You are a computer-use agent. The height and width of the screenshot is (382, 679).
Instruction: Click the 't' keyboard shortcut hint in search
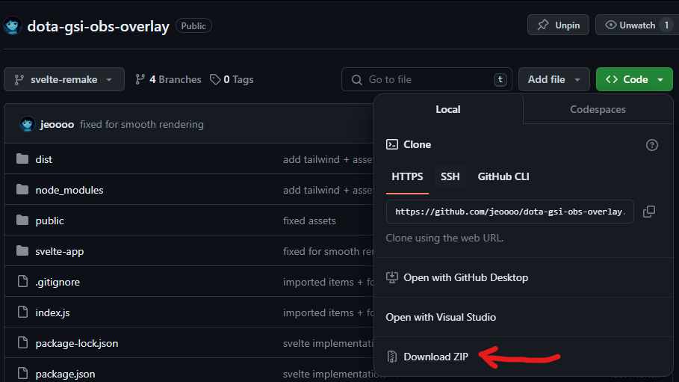500,79
